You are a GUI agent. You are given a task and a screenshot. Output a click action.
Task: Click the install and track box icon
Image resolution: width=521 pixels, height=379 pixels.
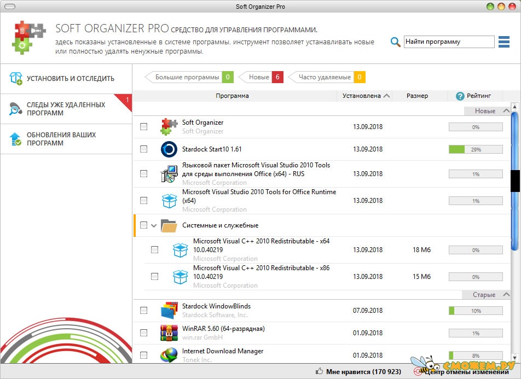[16, 78]
